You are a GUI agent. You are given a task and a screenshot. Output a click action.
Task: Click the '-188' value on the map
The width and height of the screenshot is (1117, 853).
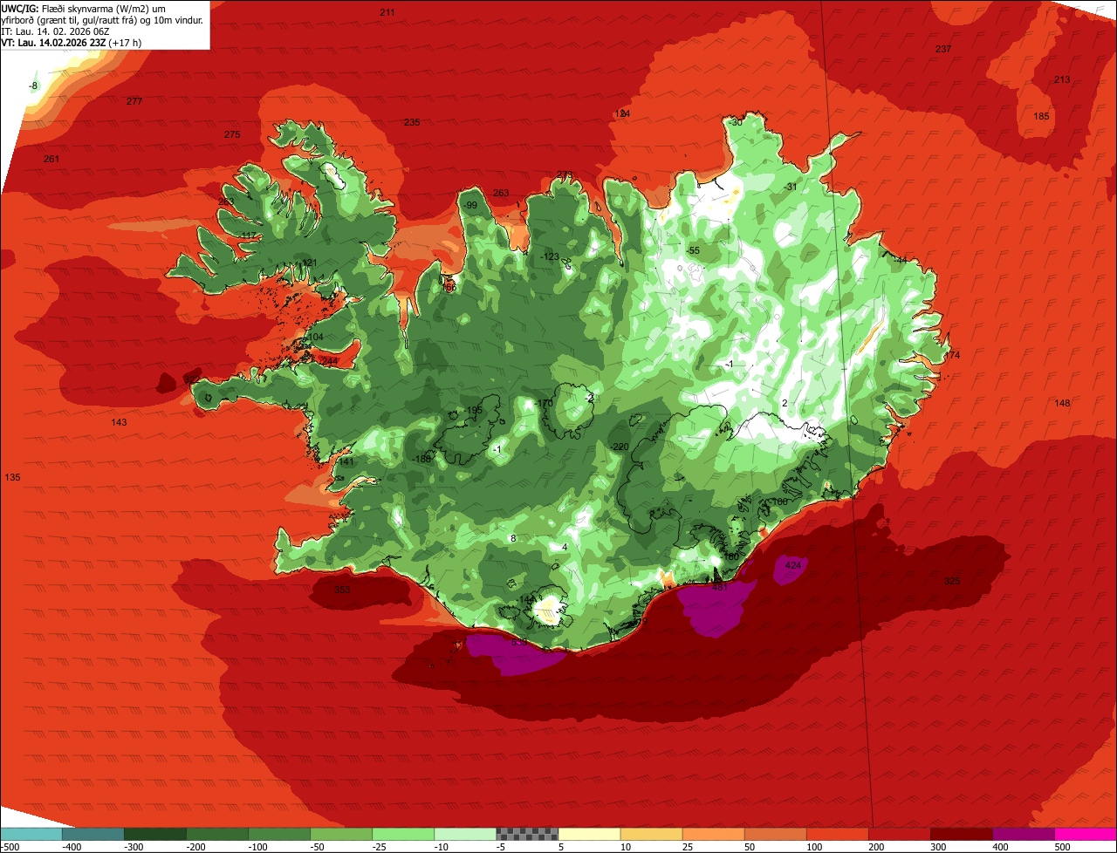click(x=422, y=459)
